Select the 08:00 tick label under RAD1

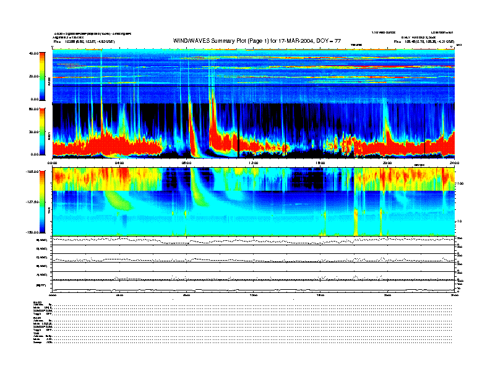click(x=187, y=163)
